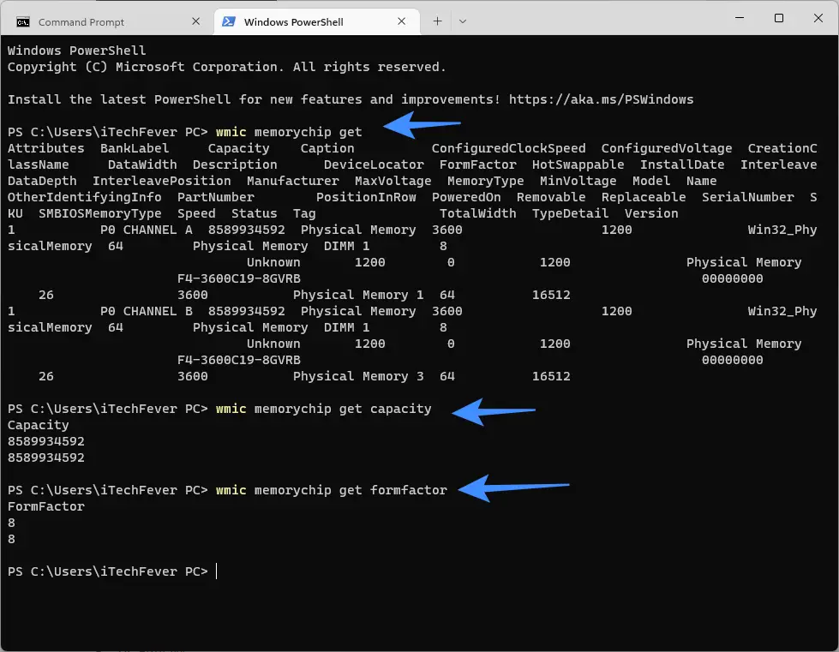839x652 pixels.
Task: Click the "PositionInRow" column header
Action: 366,197
